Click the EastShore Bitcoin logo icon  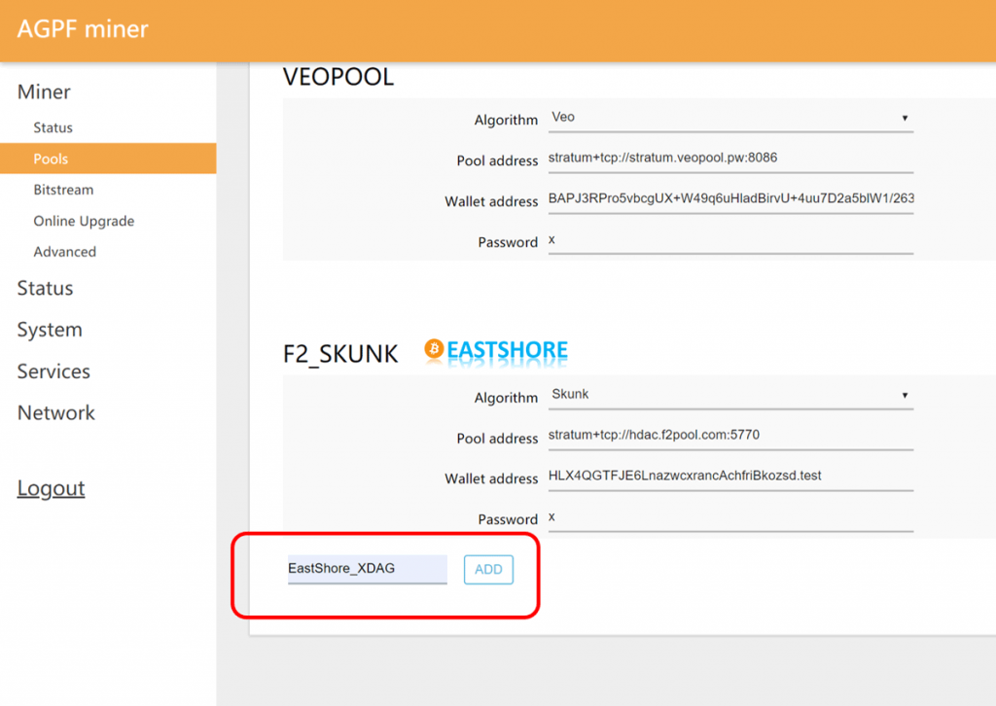434,350
